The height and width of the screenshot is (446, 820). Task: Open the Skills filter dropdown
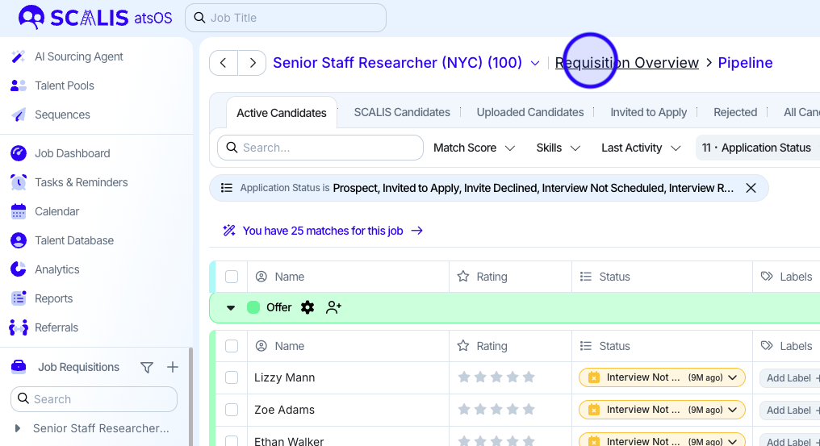pyautogui.click(x=559, y=148)
